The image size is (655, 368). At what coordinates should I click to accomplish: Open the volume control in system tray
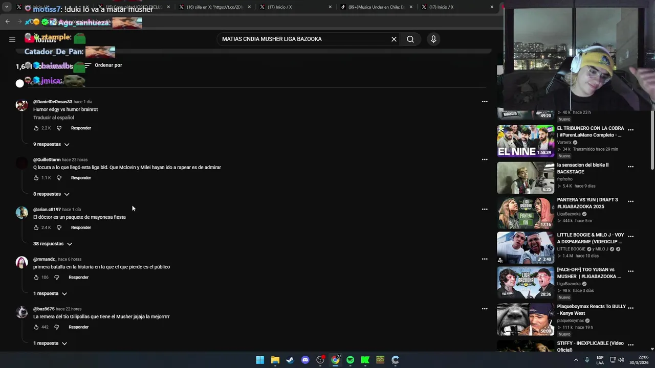click(621, 360)
